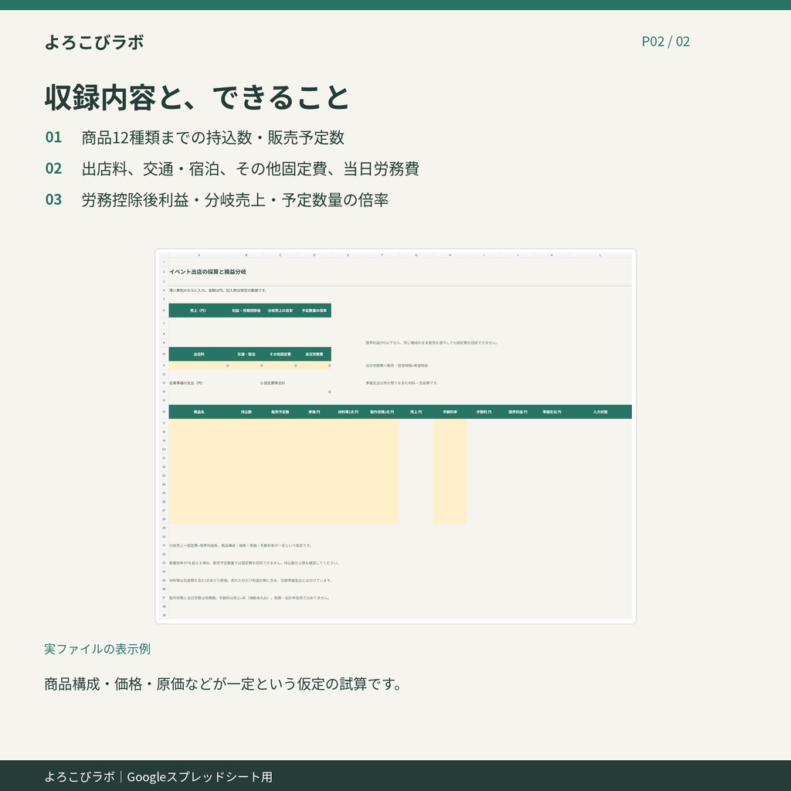Screen dimensions: 791x791
Task: Click the row 33 note starting 数量倍率が
Action: pos(254,563)
